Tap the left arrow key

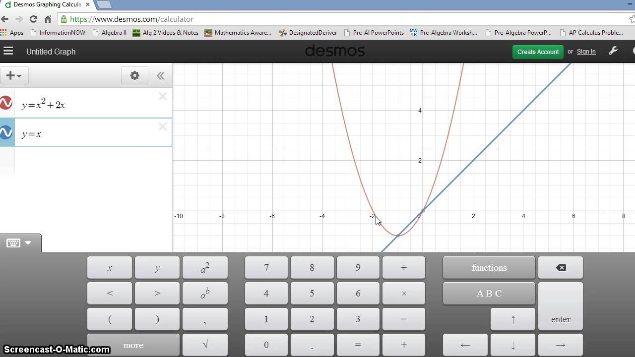click(x=465, y=345)
